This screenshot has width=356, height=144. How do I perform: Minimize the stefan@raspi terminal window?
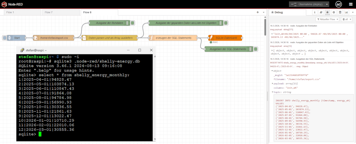tap(128, 50)
